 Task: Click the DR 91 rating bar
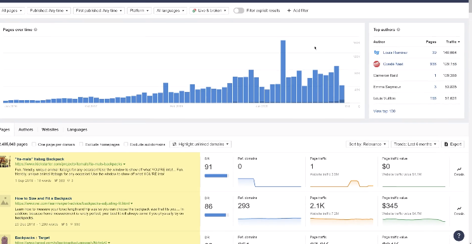coord(216,176)
